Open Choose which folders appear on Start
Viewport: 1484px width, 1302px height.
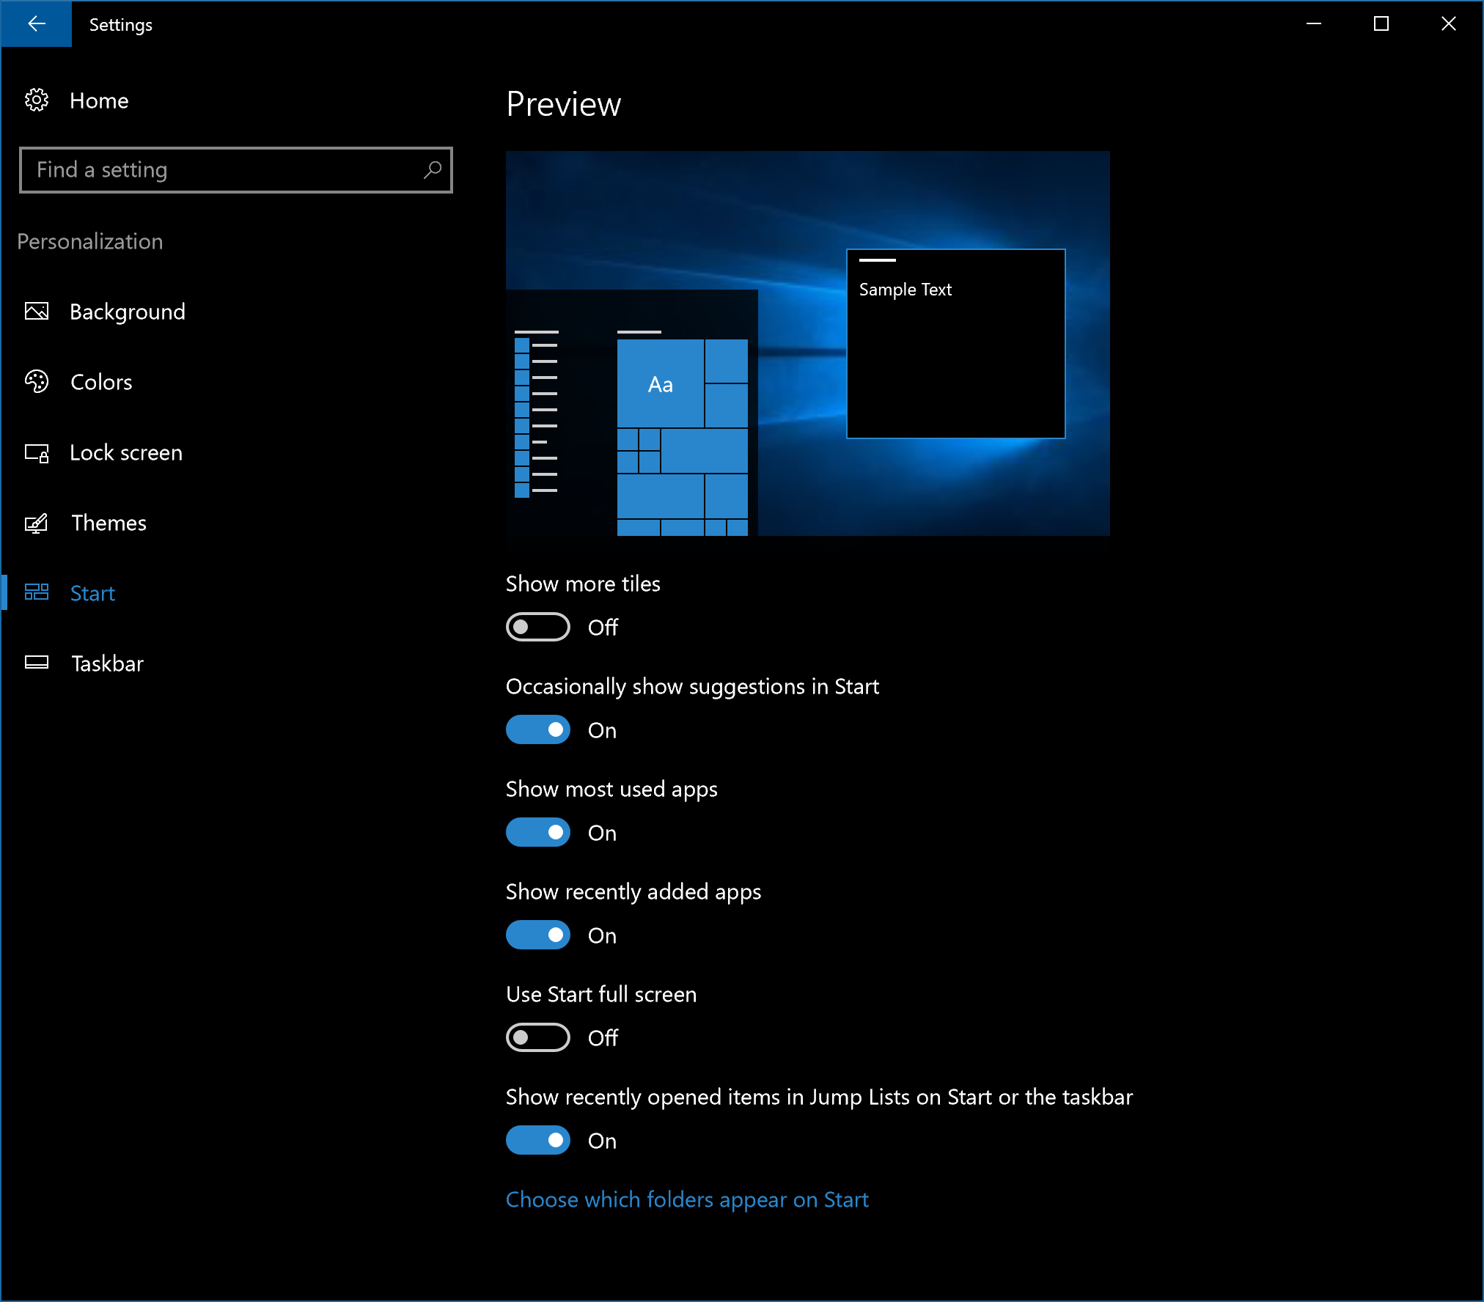687,1200
